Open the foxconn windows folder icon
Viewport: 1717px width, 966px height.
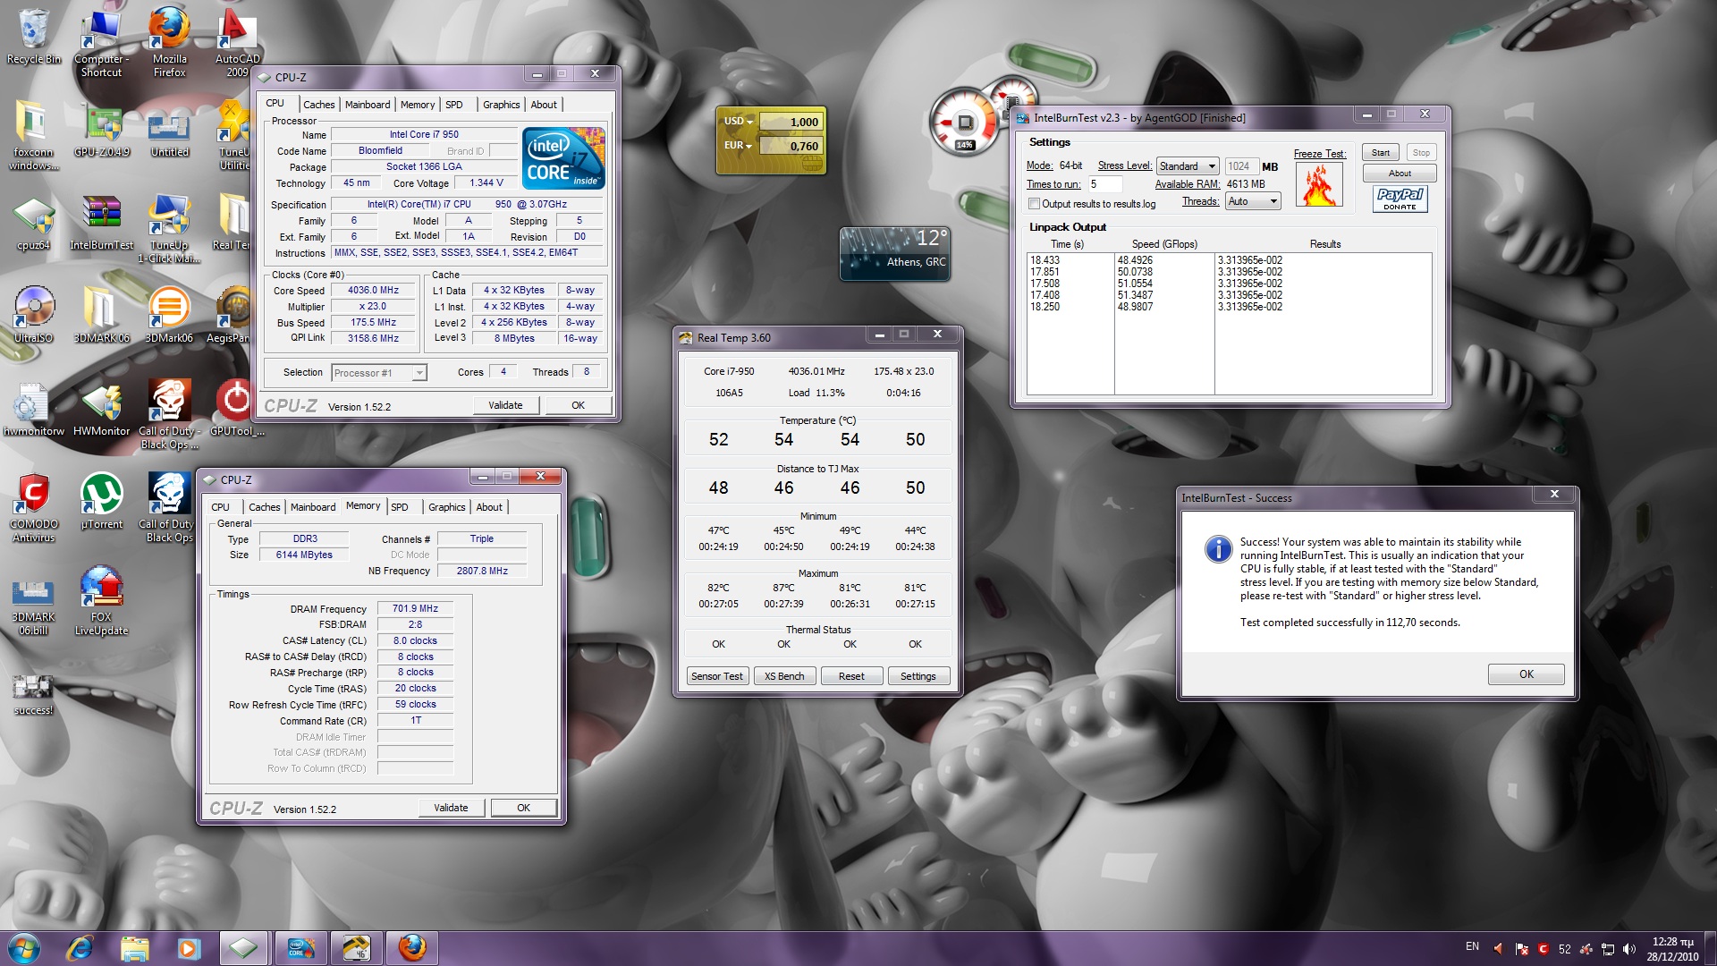pyautogui.click(x=33, y=136)
